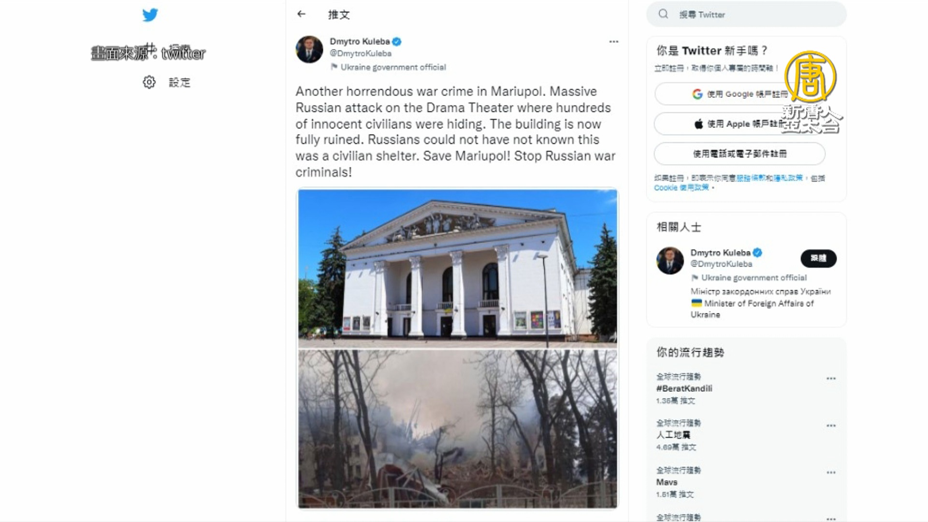Open options for the 人工地震 trend

[x=831, y=426]
